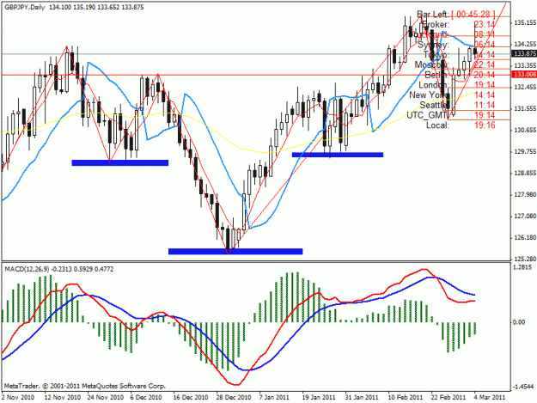Click the 134.255 price scale label

pos(524,44)
